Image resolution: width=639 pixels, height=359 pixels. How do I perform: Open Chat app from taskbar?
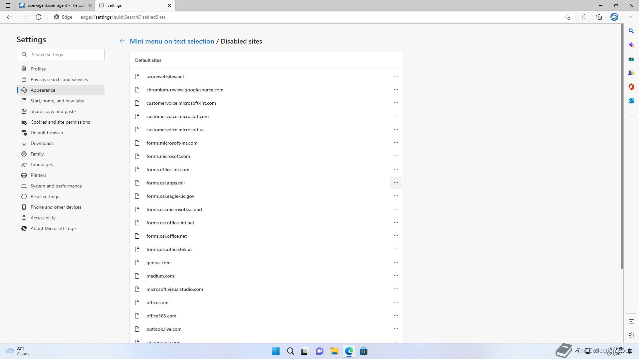(319, 351)
